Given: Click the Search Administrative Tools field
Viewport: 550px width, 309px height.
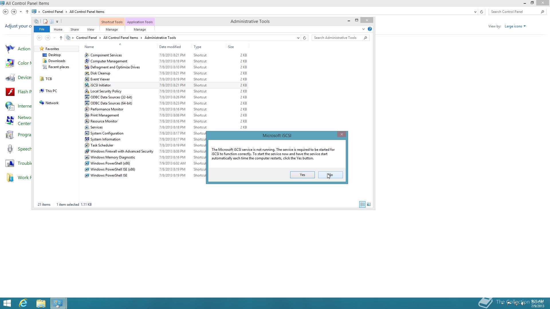Looking at the screenshot, I should pos(337,38).
